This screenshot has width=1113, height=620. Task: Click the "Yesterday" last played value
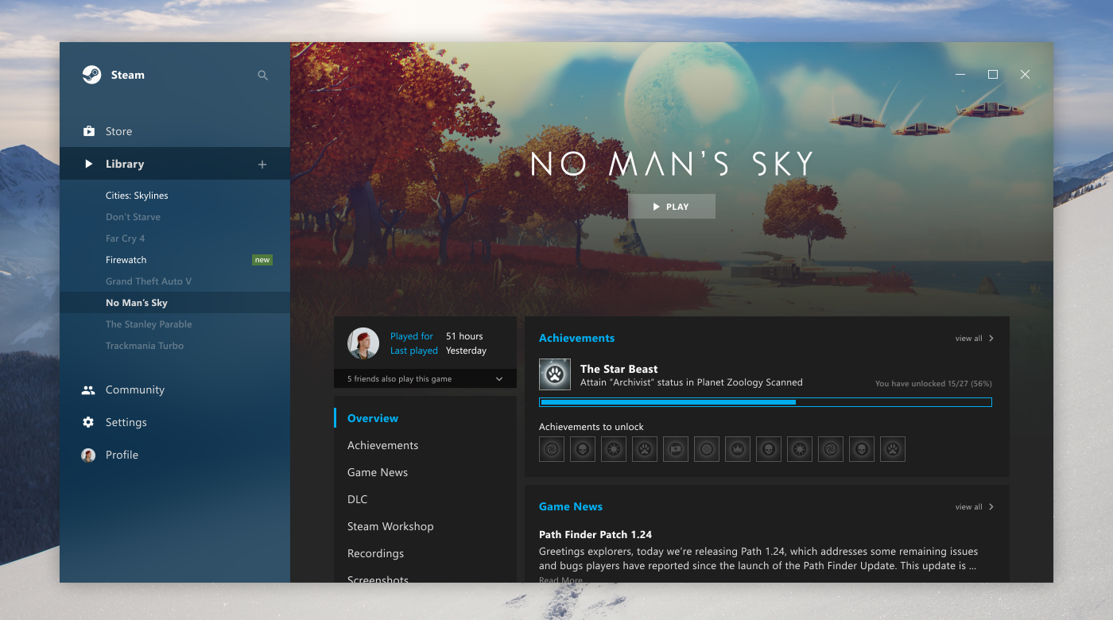pyautogui.click(x=466, y=351)
